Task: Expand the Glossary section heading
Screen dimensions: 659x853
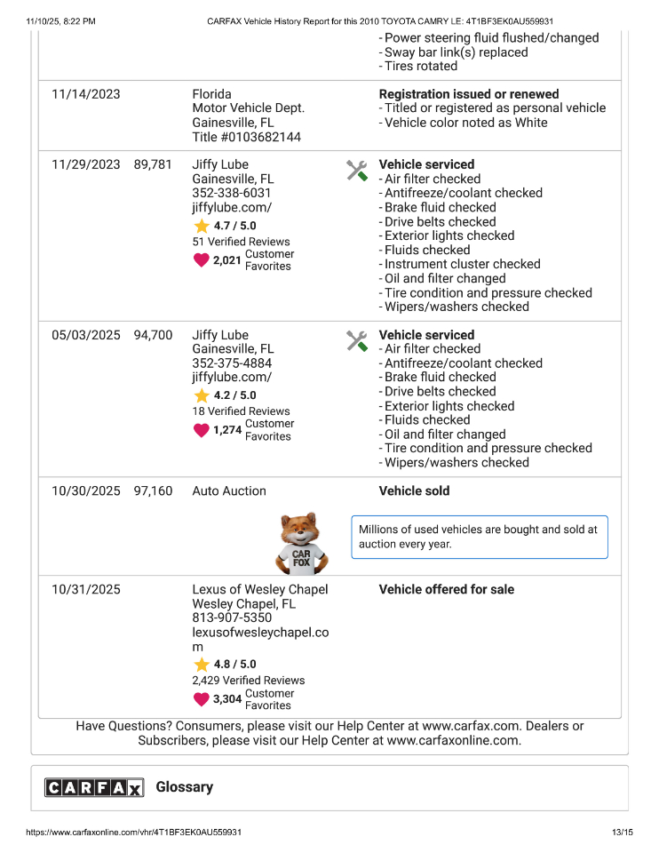Action: coord(184,787)
